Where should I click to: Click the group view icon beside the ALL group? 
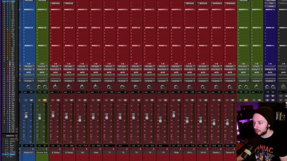click(17, 139)
